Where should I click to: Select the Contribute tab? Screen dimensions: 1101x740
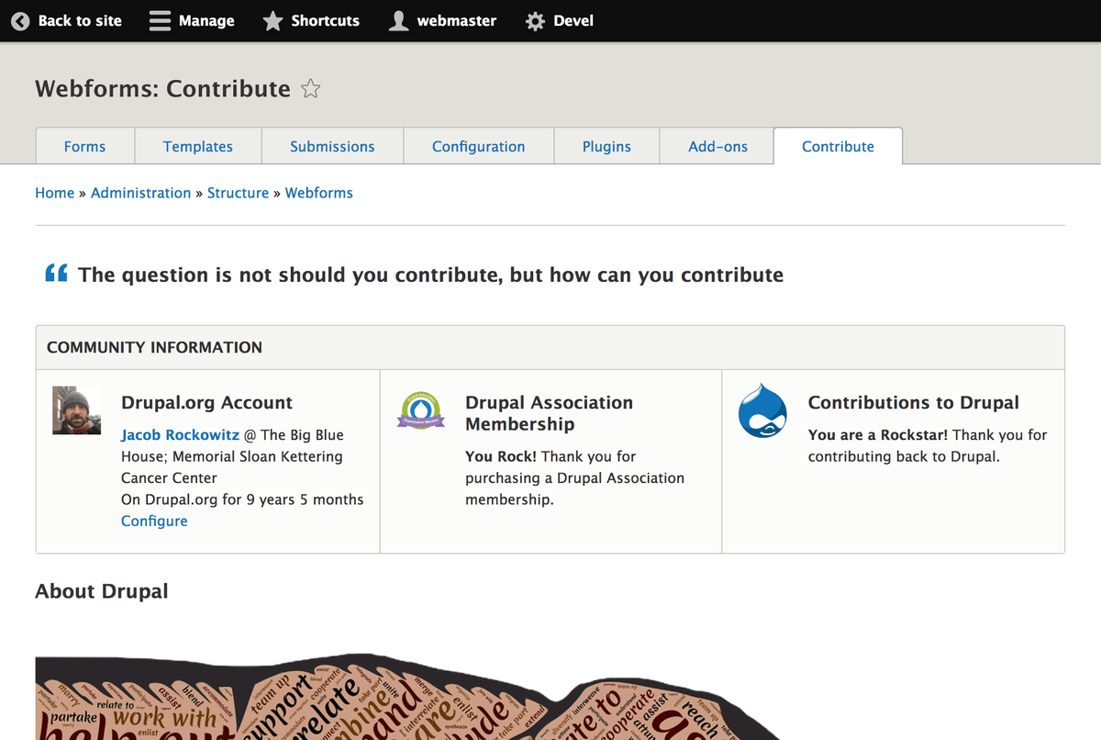838,146
